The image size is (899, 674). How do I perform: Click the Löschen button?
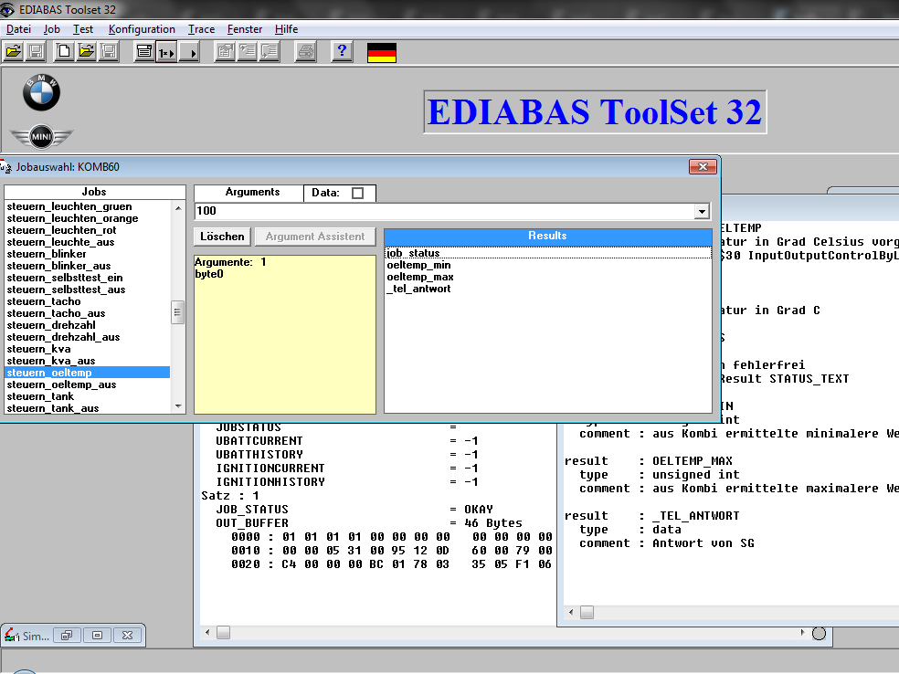click(222, 237)
